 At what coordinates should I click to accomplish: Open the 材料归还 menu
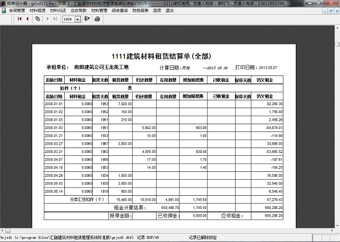pyautogui.click(x=58, y=11)
